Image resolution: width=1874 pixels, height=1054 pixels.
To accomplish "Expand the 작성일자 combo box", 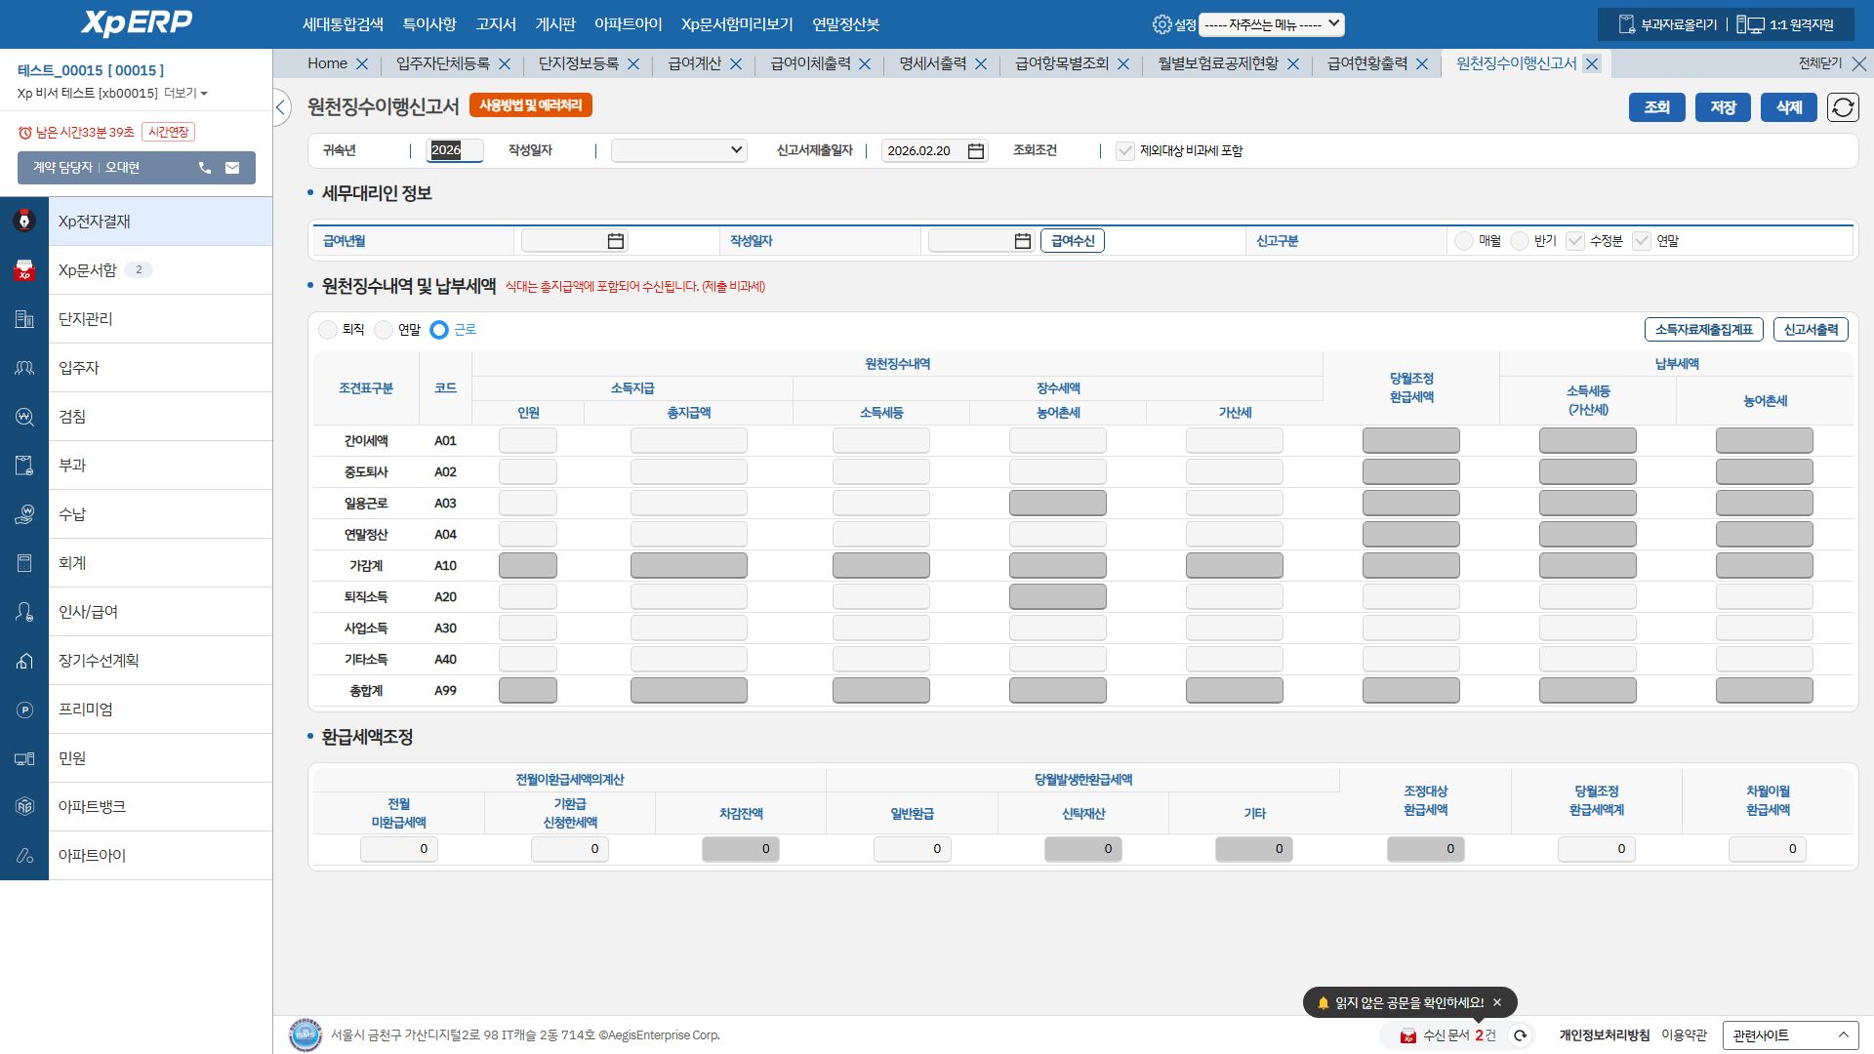I will 678,150.
